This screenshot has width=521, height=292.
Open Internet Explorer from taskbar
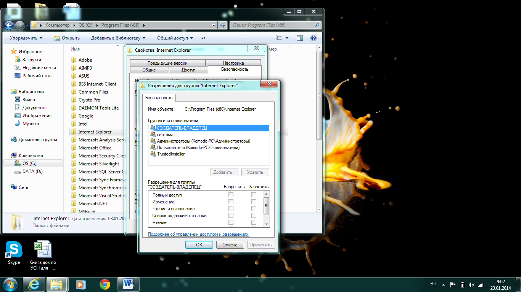(x=34, y=284)
